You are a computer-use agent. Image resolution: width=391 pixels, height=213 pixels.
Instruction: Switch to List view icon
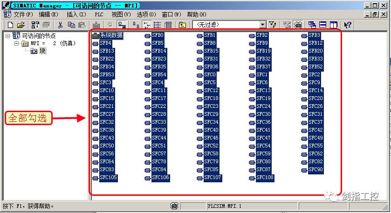pos(157,25)
